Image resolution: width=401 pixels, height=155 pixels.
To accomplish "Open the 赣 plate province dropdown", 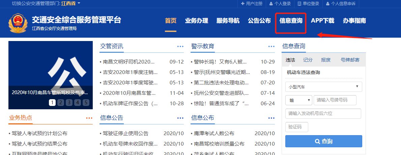I will (299, 100).
